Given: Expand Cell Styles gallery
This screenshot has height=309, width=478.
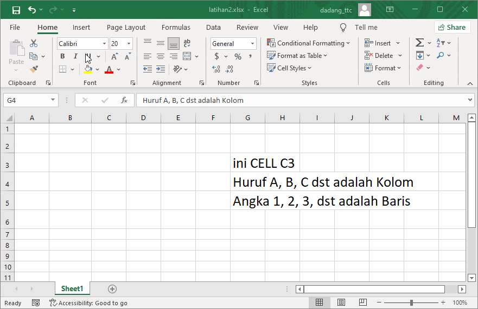Looking at the screenshot, I should 289,68.
